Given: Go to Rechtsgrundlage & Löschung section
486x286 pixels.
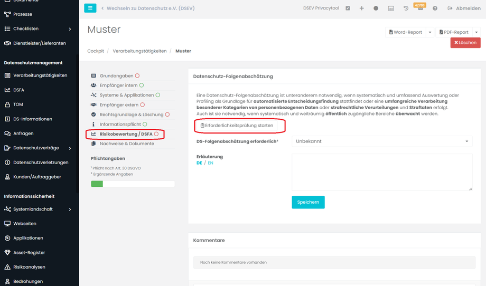Looking at the screenshot, I should pos(132,115).
